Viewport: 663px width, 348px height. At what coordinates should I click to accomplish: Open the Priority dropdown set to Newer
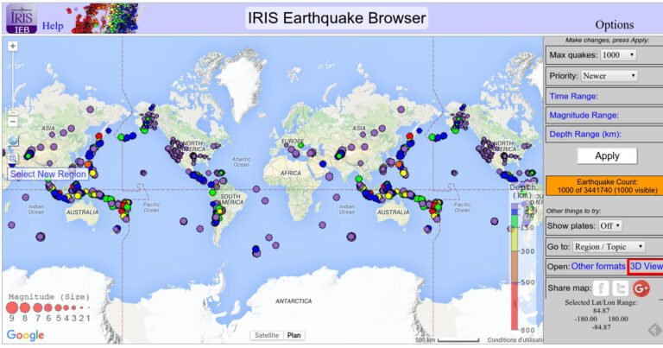pos(609,76)
